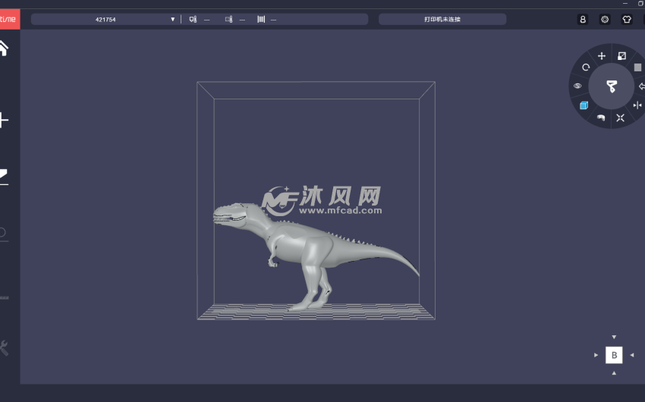
Task: Click the view cube B face
Action: 614,355
